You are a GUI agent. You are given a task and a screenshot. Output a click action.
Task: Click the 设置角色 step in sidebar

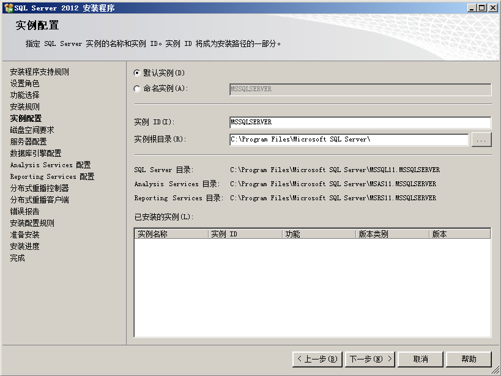25,83
